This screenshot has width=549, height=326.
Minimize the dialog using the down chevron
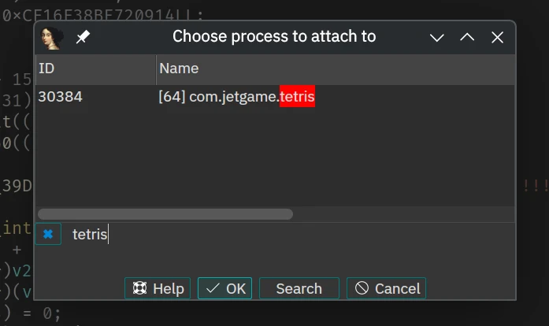pos(437,37)
